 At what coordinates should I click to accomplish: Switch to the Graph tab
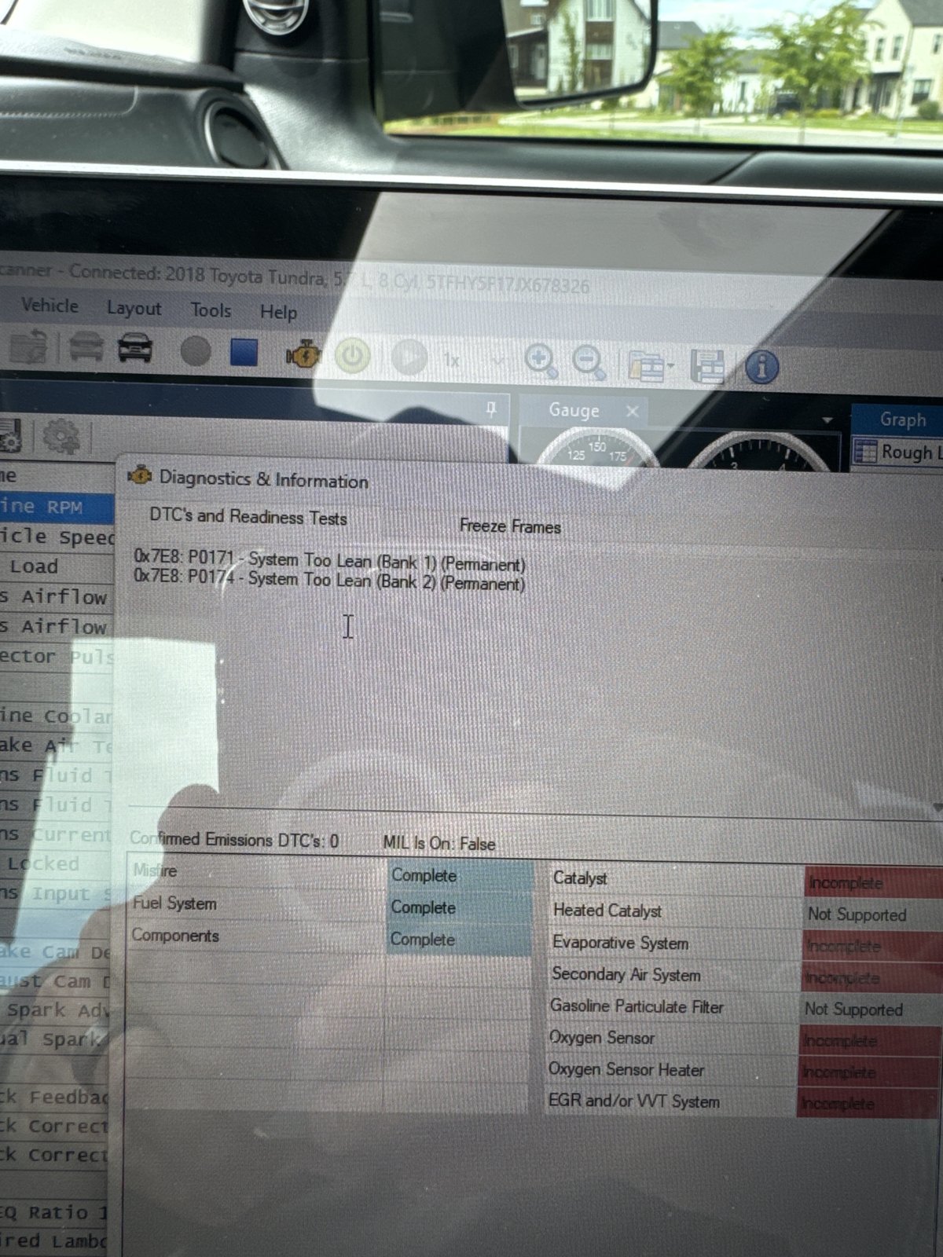pos(902,420)
